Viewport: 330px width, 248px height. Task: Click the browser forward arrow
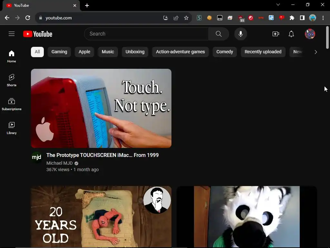tap(17, 18)
